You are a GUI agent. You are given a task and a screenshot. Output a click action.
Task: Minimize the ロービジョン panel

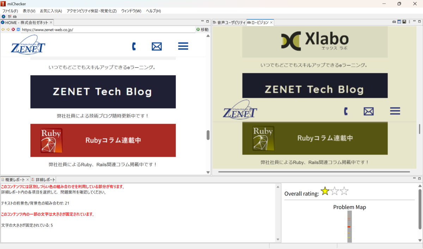[x=414, y=22]
